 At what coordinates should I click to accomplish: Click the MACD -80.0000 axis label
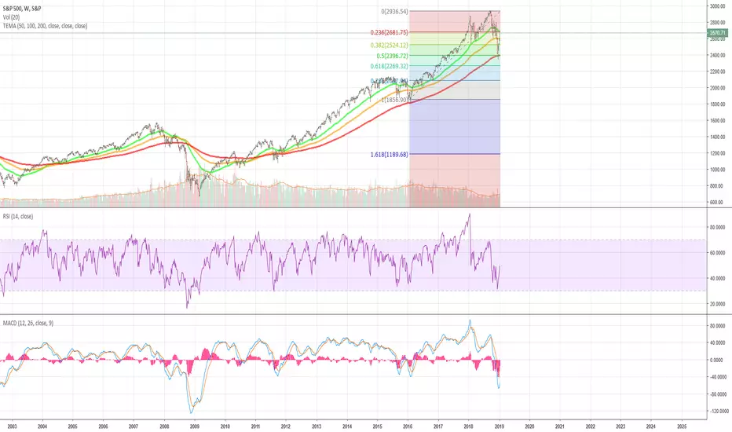[719, 394]
